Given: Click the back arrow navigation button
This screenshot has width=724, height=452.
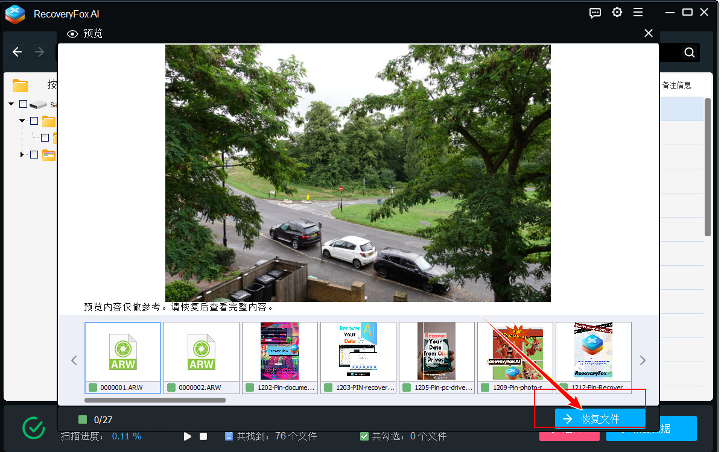Looking at the screenshot, I should tap(17, 52).
